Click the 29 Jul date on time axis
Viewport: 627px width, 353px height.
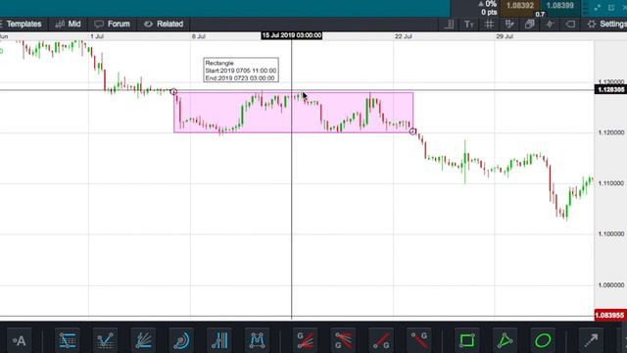[x=505, y=36]
